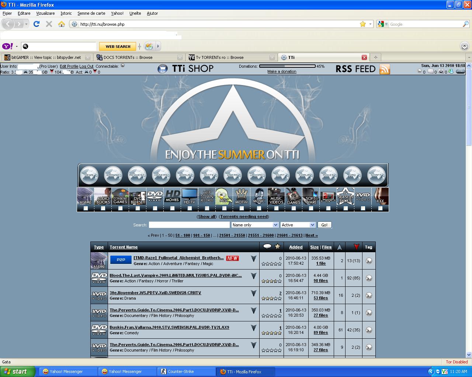Open the News globe navigation button
Viewport: 472px width, 377px height.
(89, 175)
